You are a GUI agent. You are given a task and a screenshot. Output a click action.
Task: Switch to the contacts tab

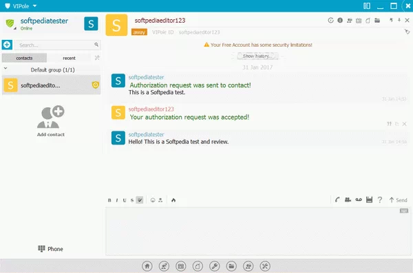24,58
